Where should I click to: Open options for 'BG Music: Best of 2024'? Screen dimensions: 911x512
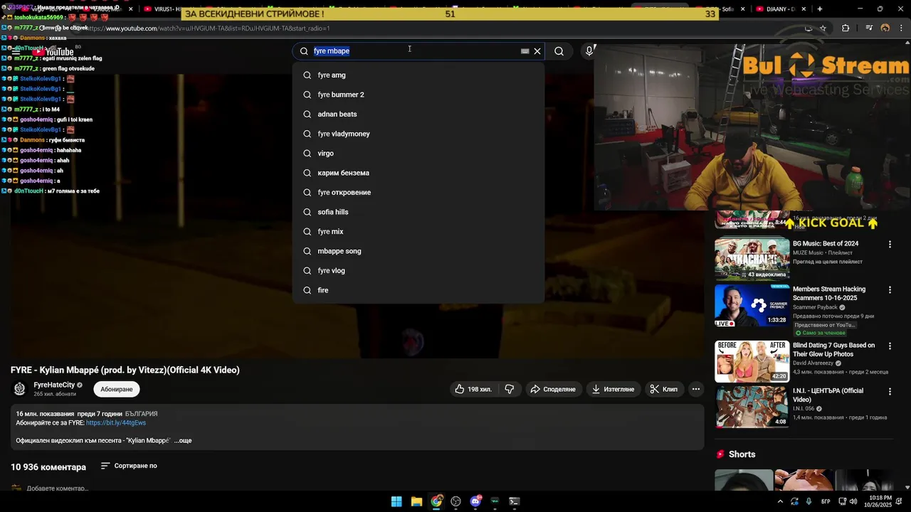(x=890, y=245)
